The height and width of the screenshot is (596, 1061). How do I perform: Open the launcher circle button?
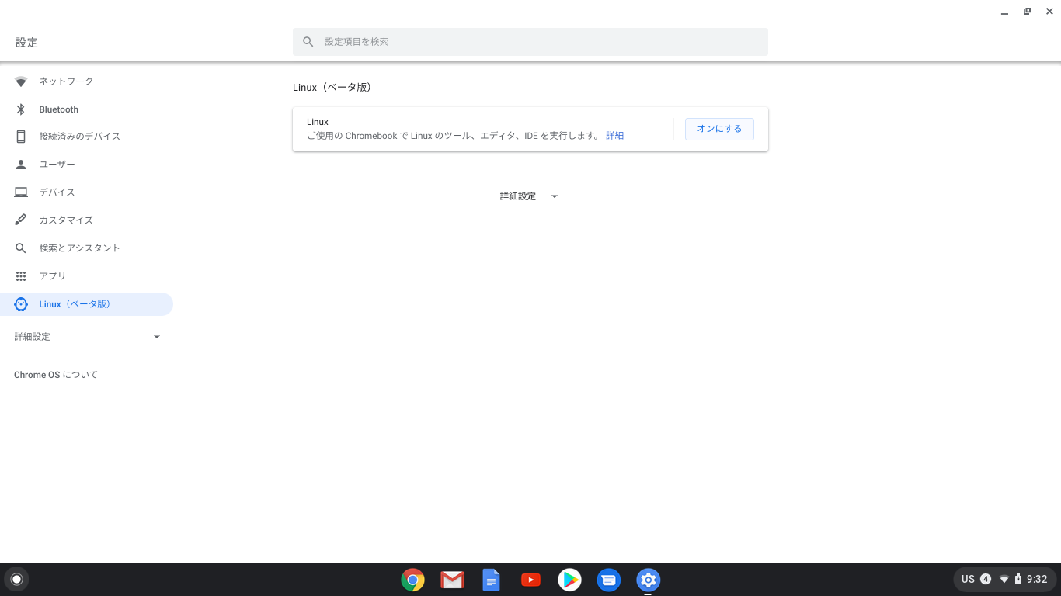(16, 579)
